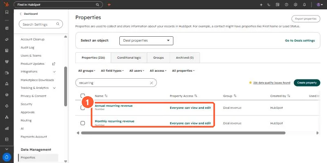Open the user avatar account menu
Image resolution: width=327 pixels, height=163 pixels.
tap(319, 4)
